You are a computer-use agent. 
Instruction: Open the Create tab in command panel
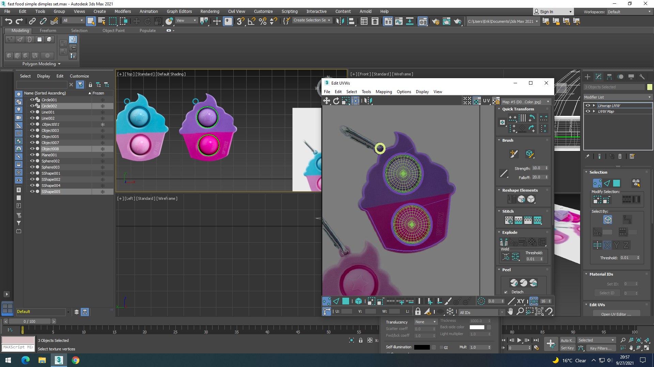[x=588, y=77]
